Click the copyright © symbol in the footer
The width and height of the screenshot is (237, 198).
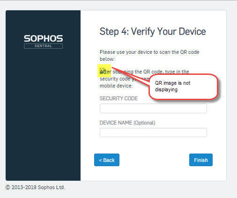tap(8, 187)
